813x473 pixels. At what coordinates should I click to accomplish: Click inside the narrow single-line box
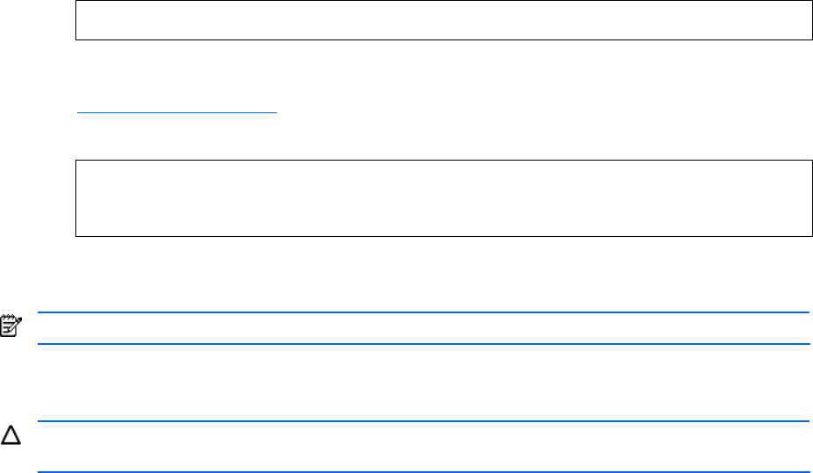(x=444, y=20)
